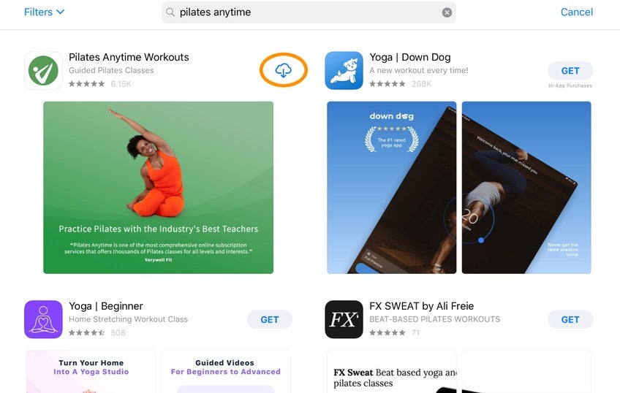Clear search text with the X icon

click(x=447, y=12)
